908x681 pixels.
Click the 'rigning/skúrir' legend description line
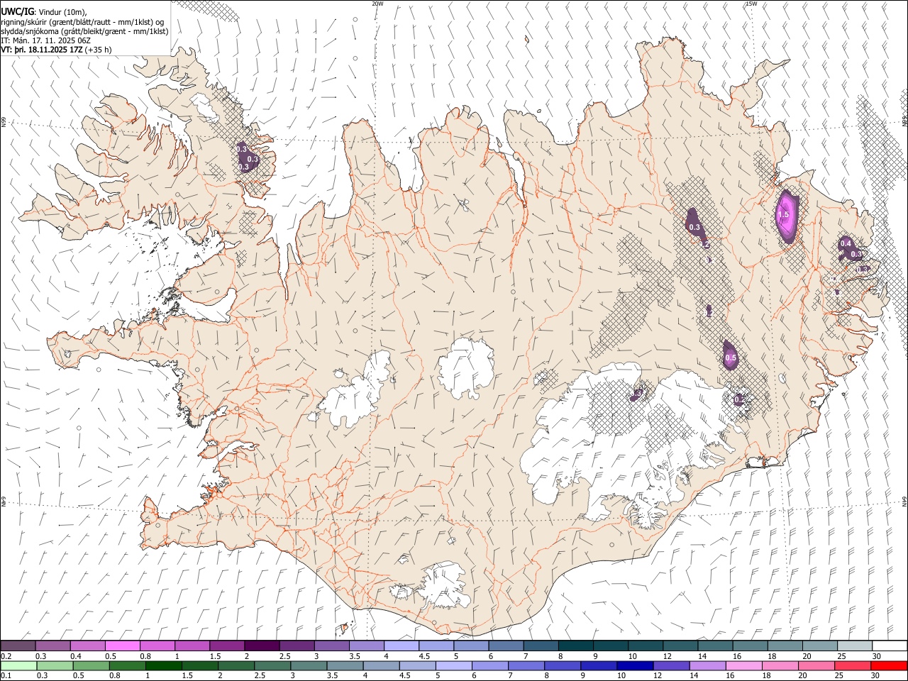click(82, 21)
